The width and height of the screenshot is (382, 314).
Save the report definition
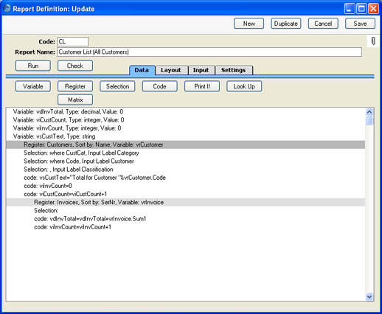pos(360,24)
